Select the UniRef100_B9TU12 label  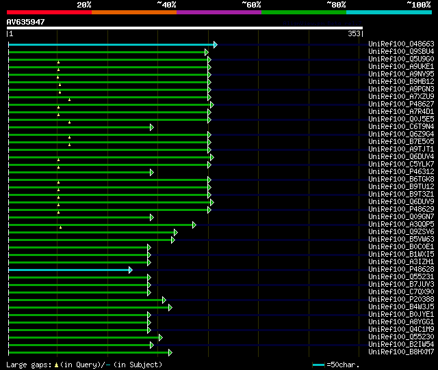coord(401,186)
